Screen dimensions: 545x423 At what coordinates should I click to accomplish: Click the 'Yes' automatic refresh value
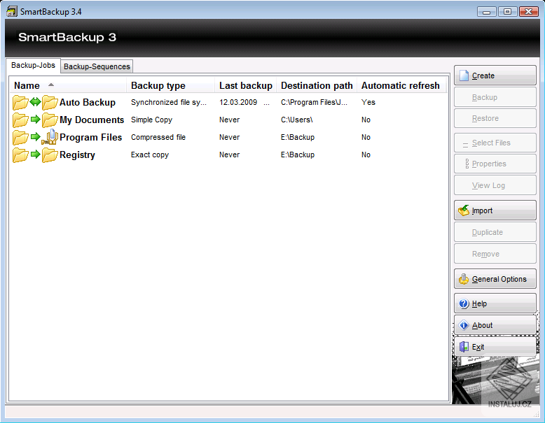click(368, 102)
